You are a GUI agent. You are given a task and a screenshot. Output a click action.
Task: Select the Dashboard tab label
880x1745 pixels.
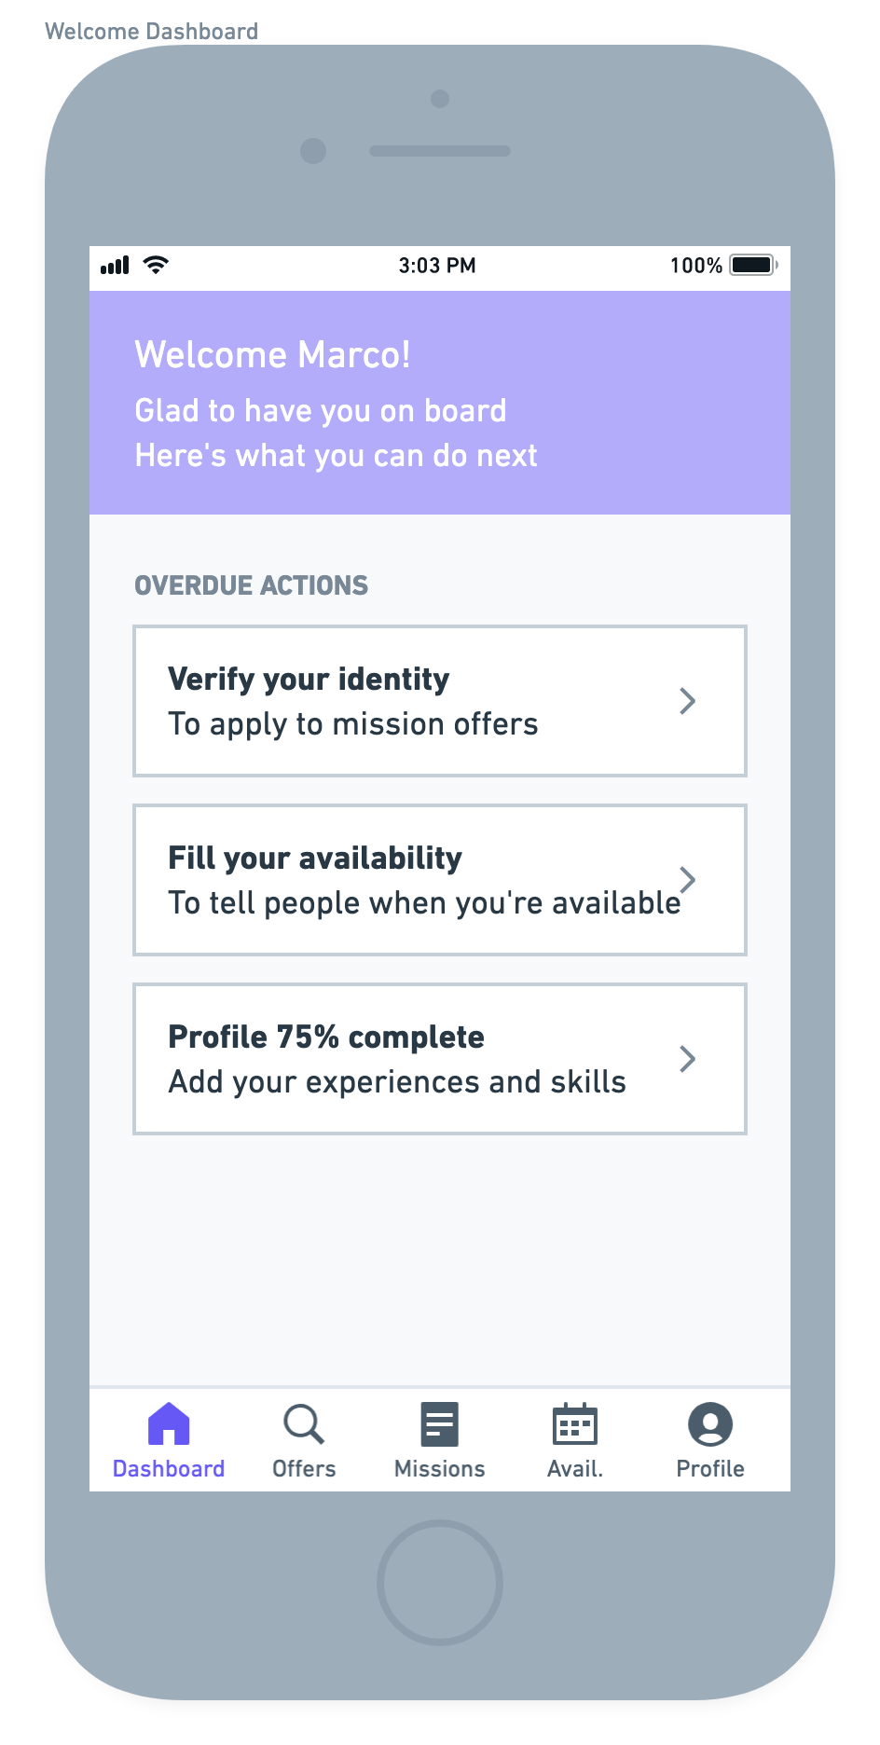tap(169, 1469)
